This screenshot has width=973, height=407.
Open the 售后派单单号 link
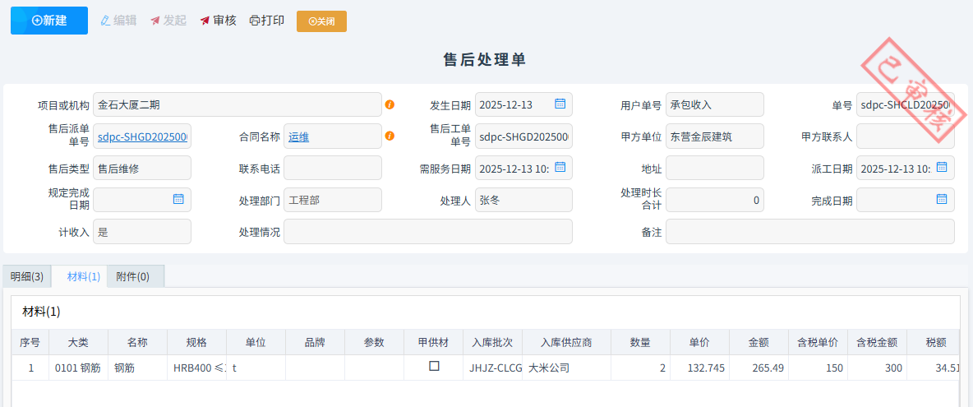pos(142,136)
